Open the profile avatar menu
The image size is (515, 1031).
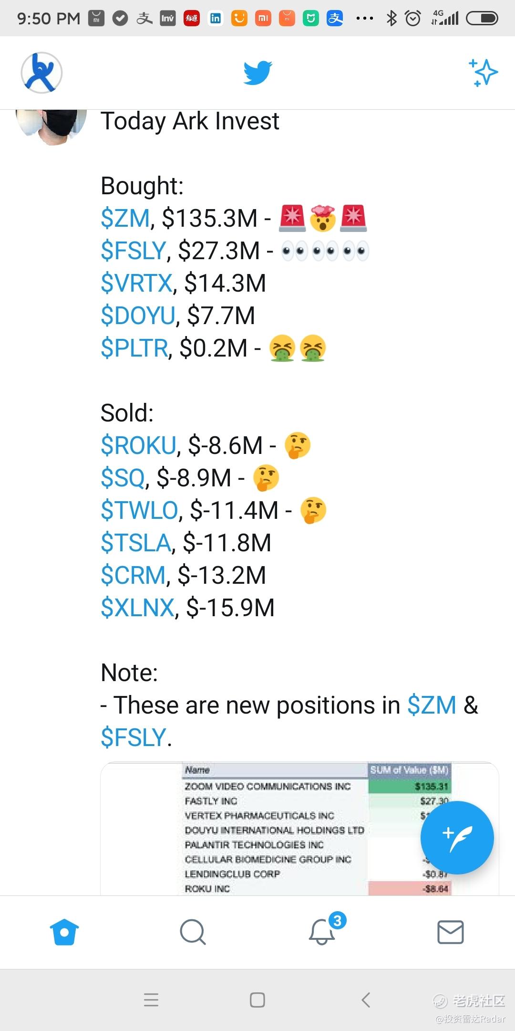(x=41, y=73)
